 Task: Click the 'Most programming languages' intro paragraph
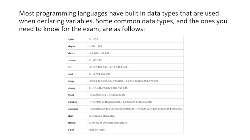click(x=119, y=21)
